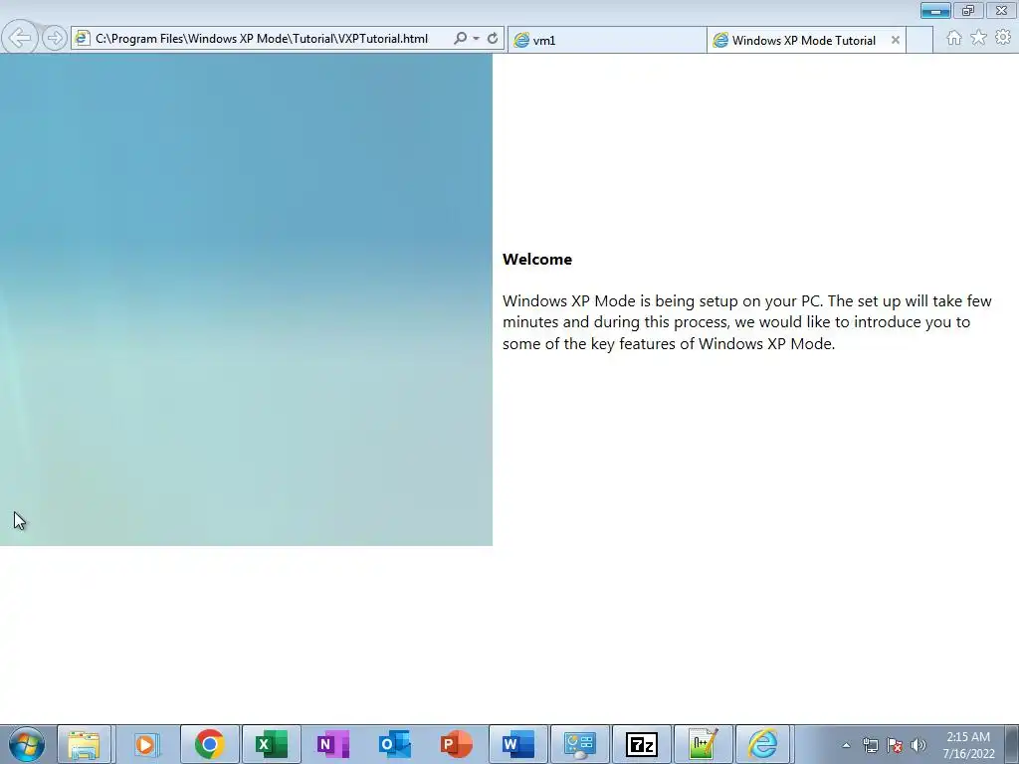The height and width of the screenshot is (764, 1019).
Task: Click the paragraph starting 'Windows XP Mode is being setup'
Action: 746,322
